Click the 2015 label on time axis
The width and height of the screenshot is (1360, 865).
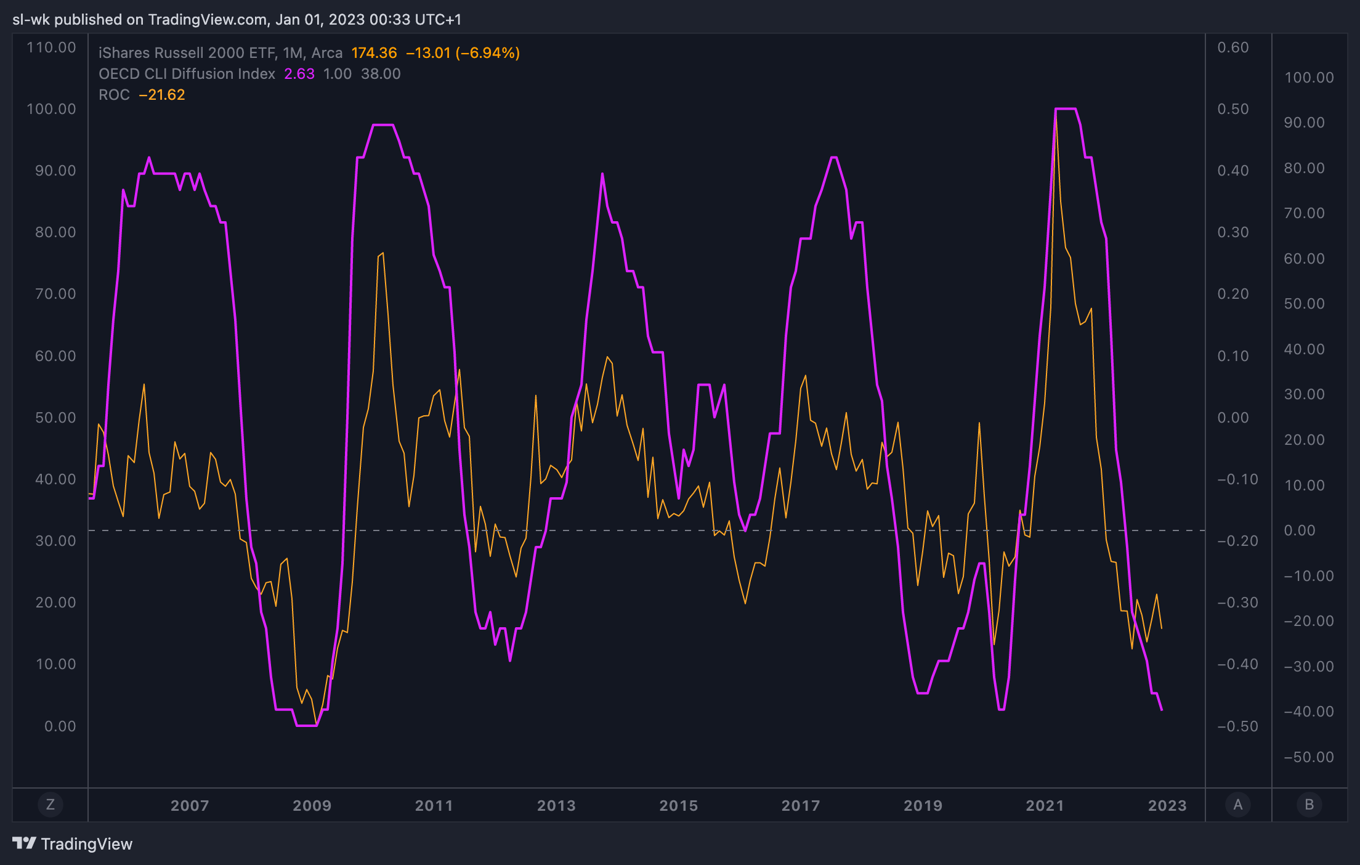click(x=679, y=805)
